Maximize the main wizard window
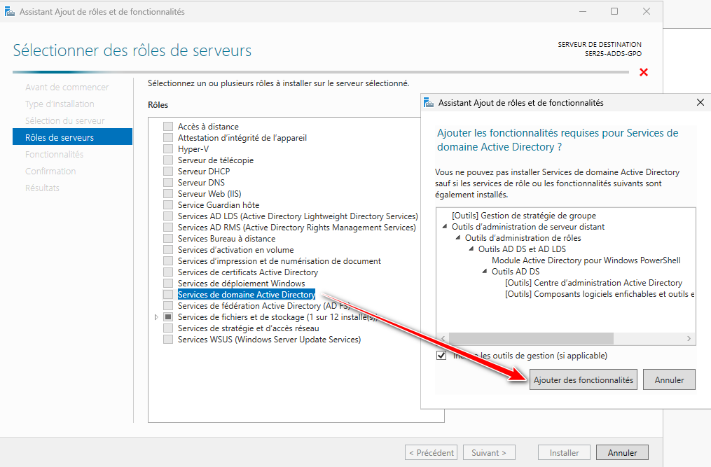Image resolution: width=711 pixels, height=467 pixels. [614, 11]
